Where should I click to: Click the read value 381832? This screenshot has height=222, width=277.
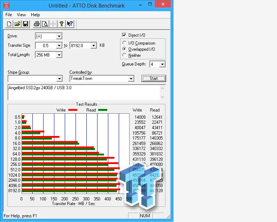pos(156,154)
